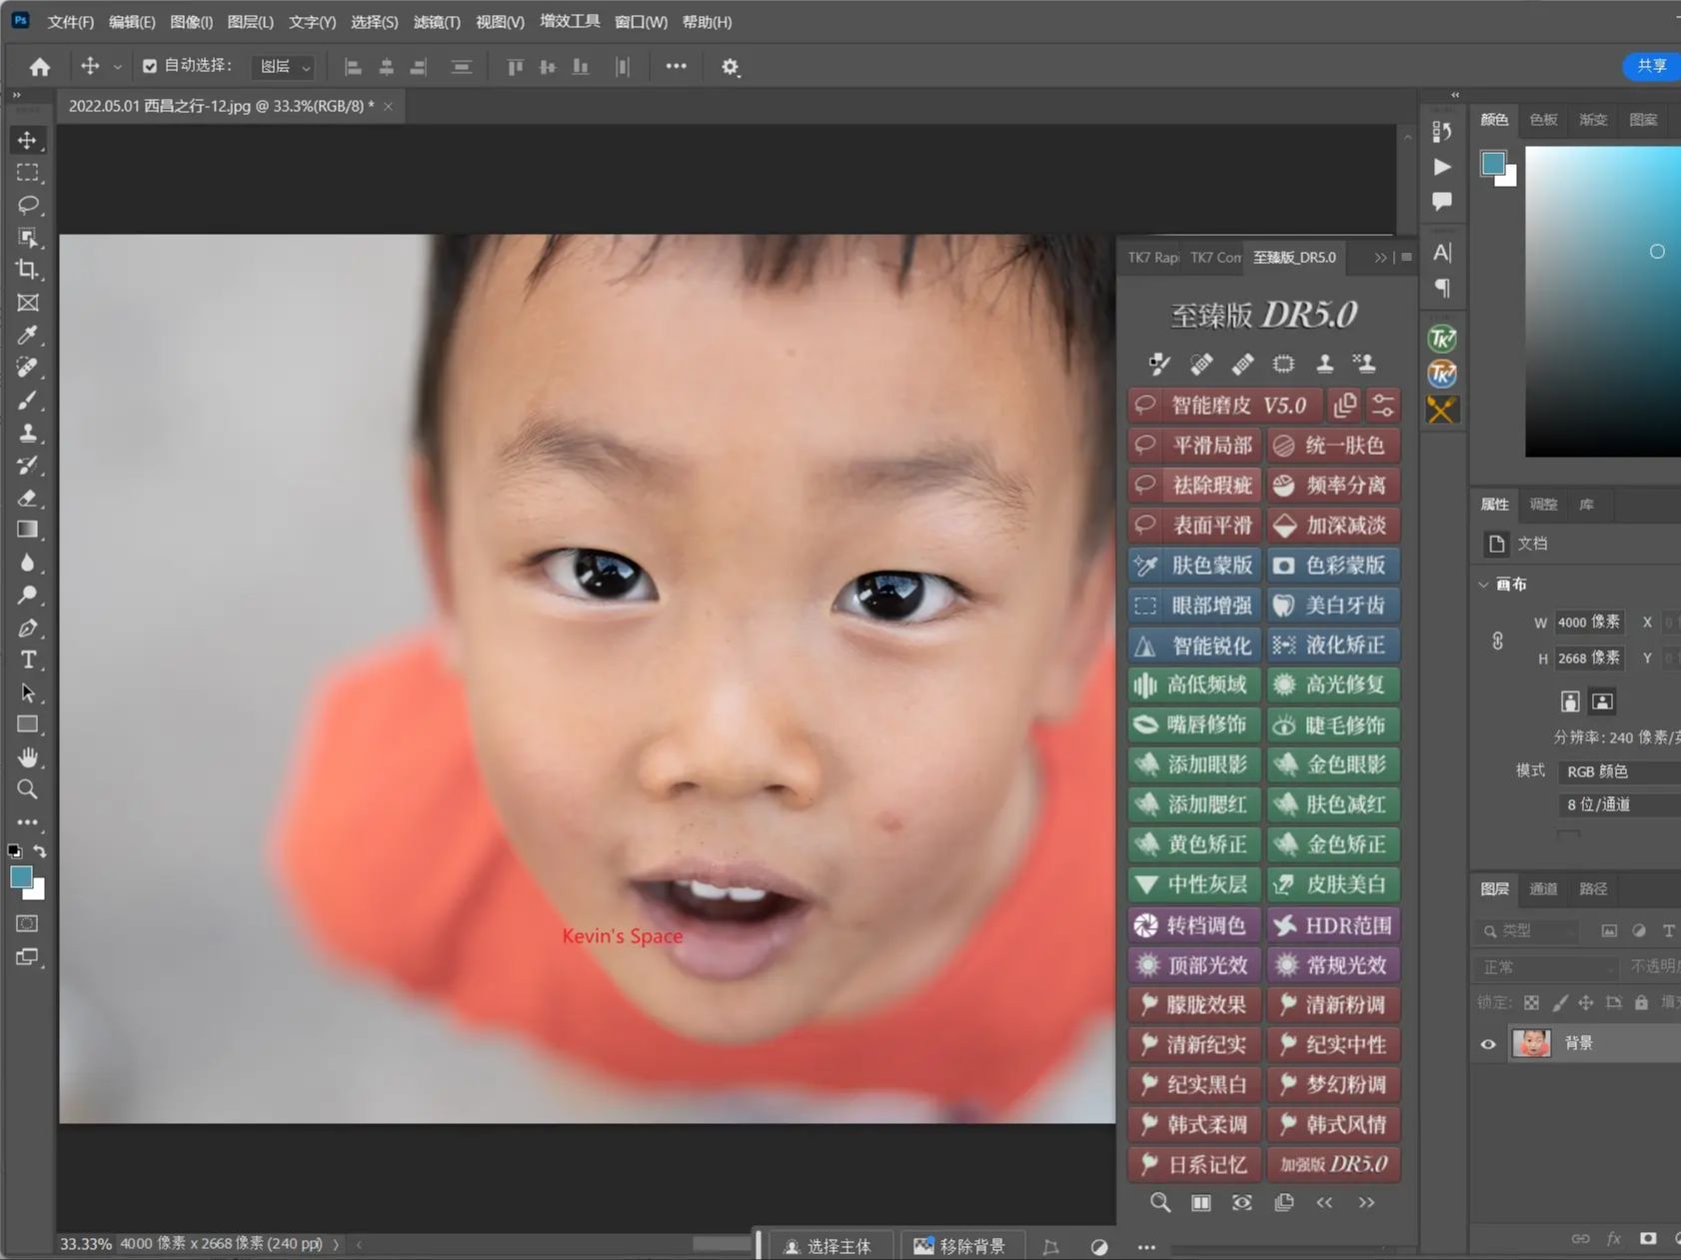Hide the 背景 layer with eye icon
Screen dimensions: 1681x1260
(x=1488, y=1044)
